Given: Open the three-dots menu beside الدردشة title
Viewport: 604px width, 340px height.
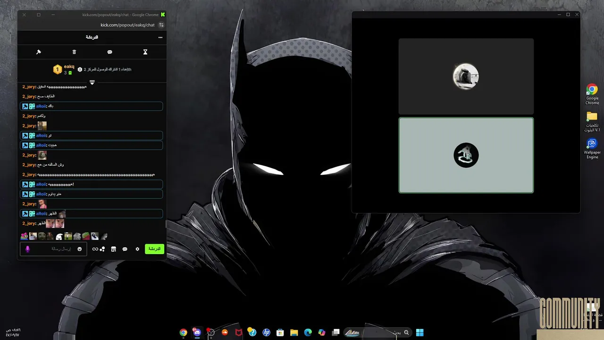Looking at the screenshot, I should 160,37.
